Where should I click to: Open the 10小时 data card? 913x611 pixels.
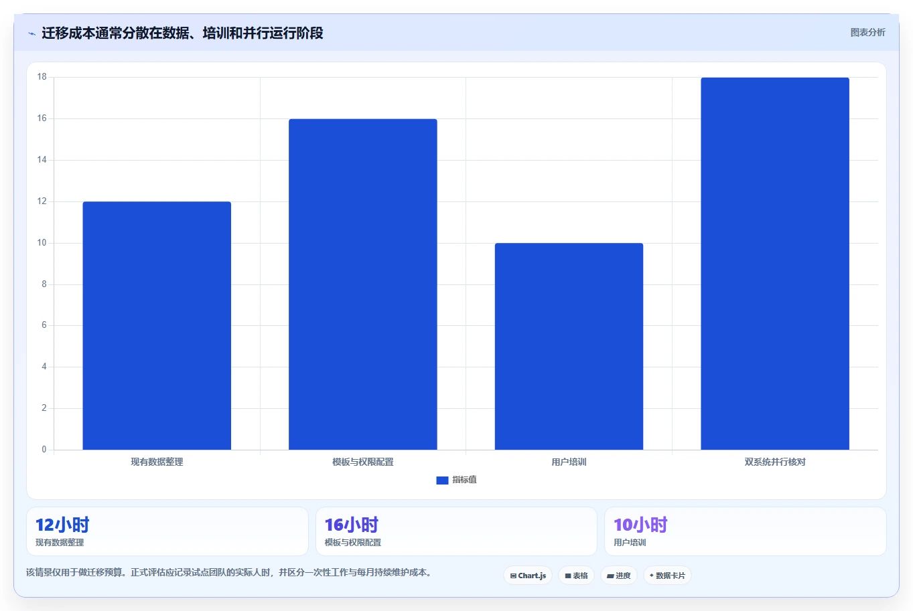pos(746,531)
